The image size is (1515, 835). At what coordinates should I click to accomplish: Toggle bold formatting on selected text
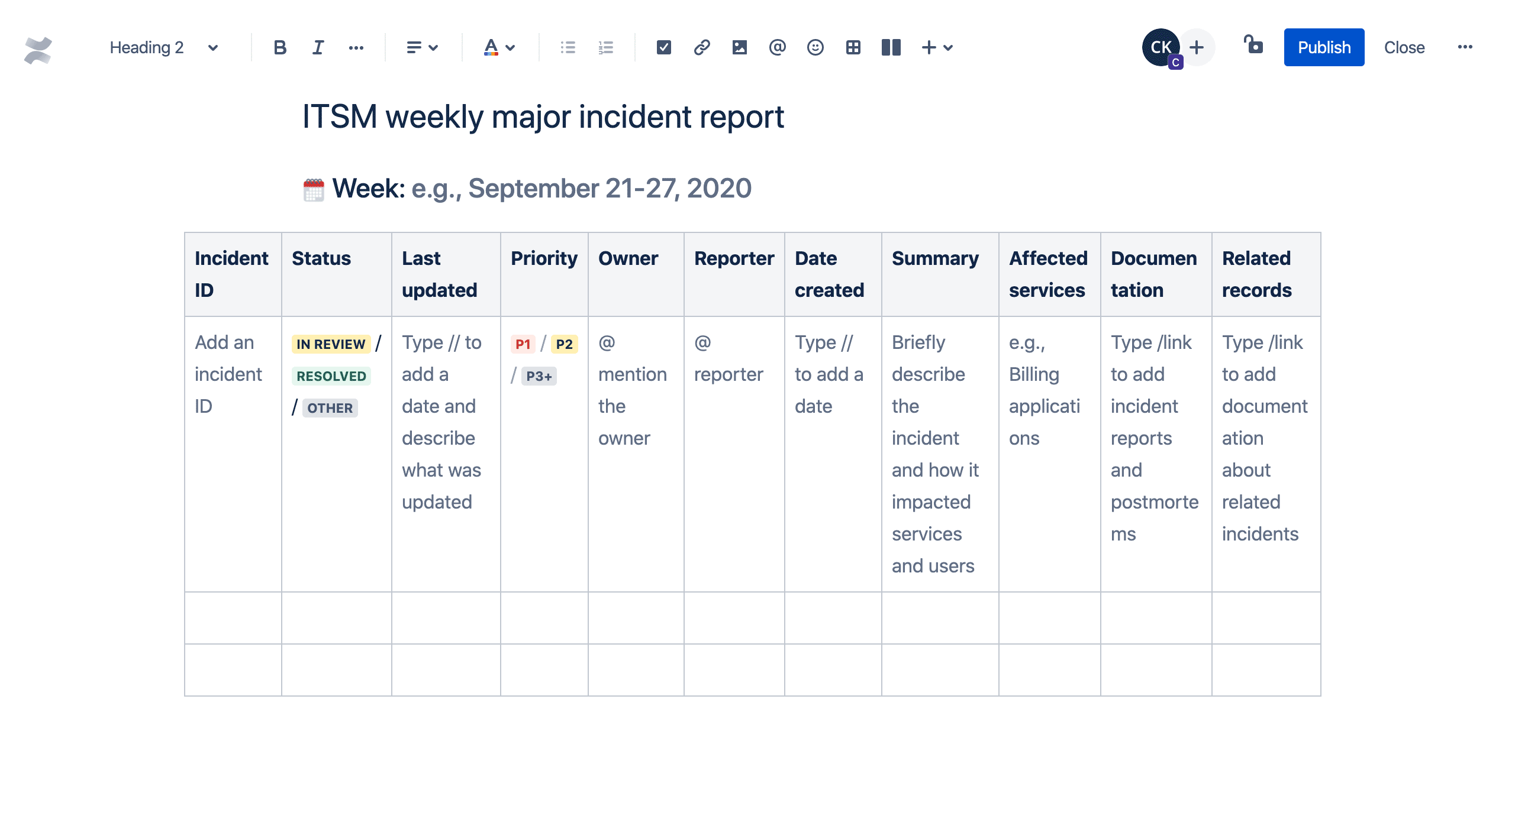point(279,47)
